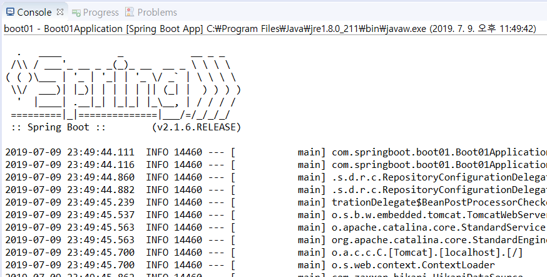The width and height of the screenshot is (547, 277).
Task: Click the log line timestamped 23:49:44.111
Action: (276, 152)
